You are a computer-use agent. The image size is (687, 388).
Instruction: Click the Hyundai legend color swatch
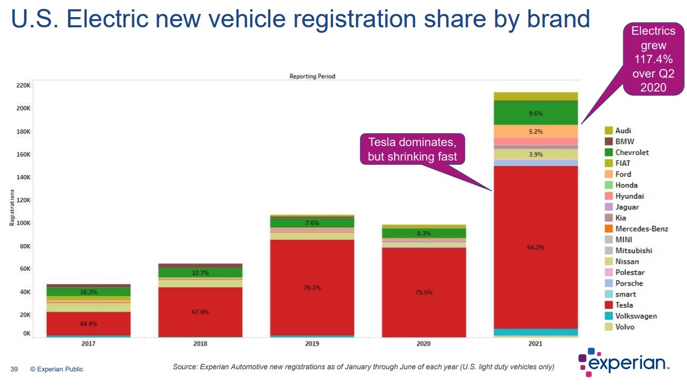click(608, 196)
